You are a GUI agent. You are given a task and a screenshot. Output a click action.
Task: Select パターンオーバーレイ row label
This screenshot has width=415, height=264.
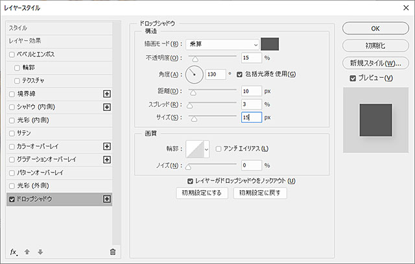point(40,173)
